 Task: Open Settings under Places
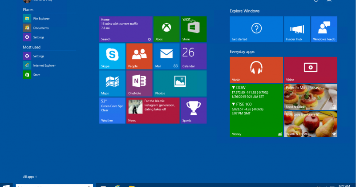[x=34, y=37]
